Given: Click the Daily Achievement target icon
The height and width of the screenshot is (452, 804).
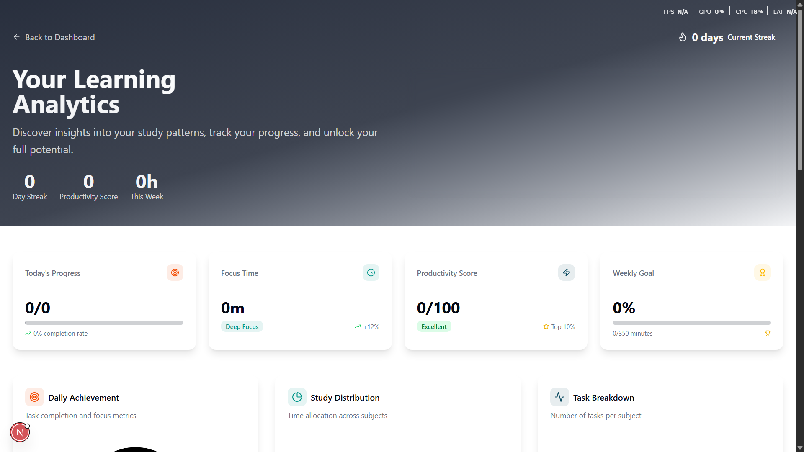Looking at the screenshot, I should click(x=34, y=397).
